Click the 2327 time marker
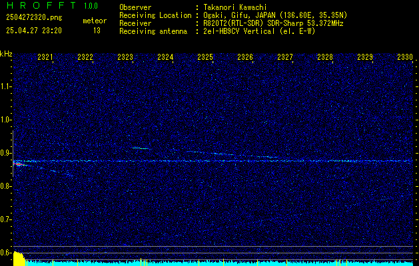Image resolution: width=419 pixels, height=266 pixels. [x=285, y=57]
